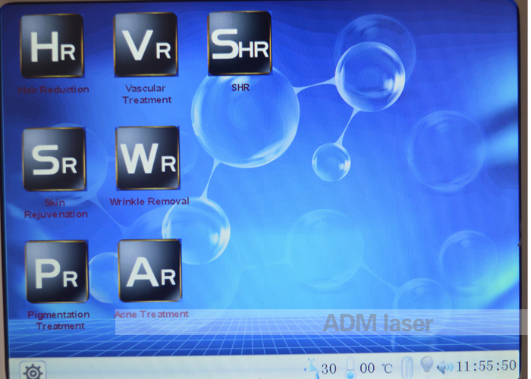Launch the SHR mode tile
The height and width of the screenshot is (379, 531).
240,43
